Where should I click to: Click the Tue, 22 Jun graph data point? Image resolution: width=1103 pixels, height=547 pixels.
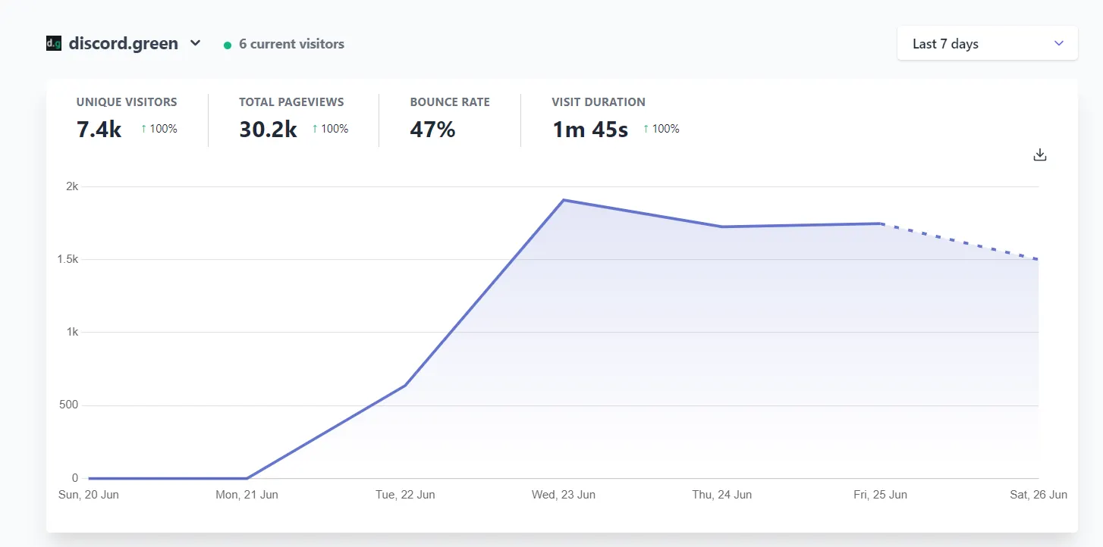(405, 386)
